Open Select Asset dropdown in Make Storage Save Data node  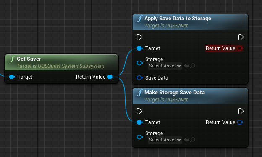click(165, 140)
